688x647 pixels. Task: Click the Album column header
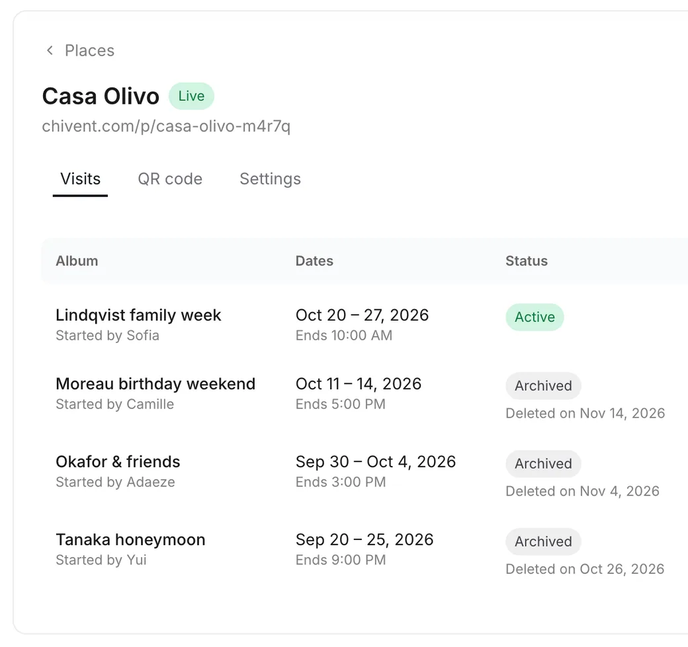tap(77, 261)
